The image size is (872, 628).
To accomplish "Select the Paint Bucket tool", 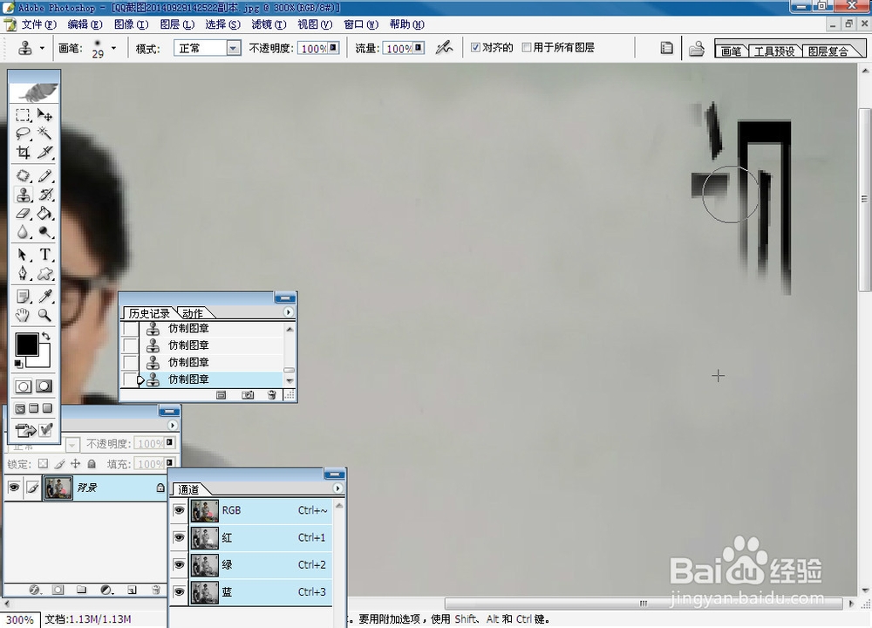I will [x=44, y=213].
